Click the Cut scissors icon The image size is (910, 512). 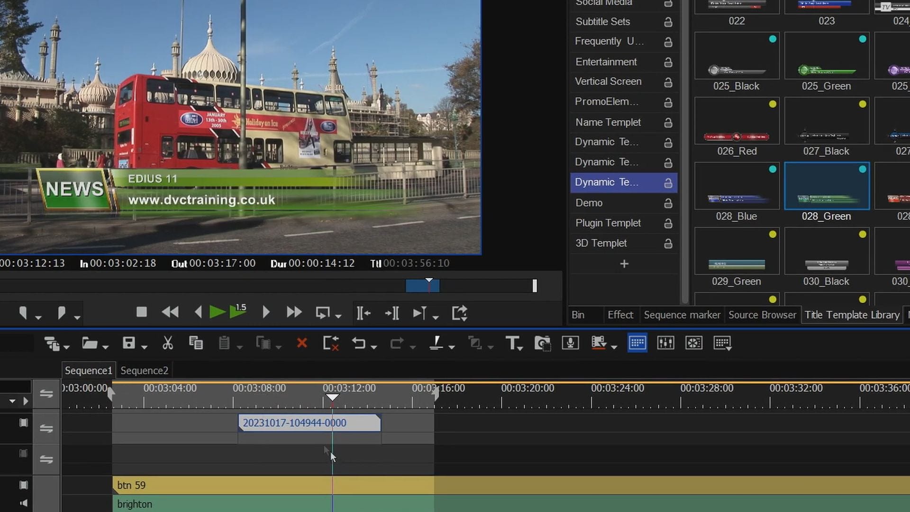click(167, 343)
